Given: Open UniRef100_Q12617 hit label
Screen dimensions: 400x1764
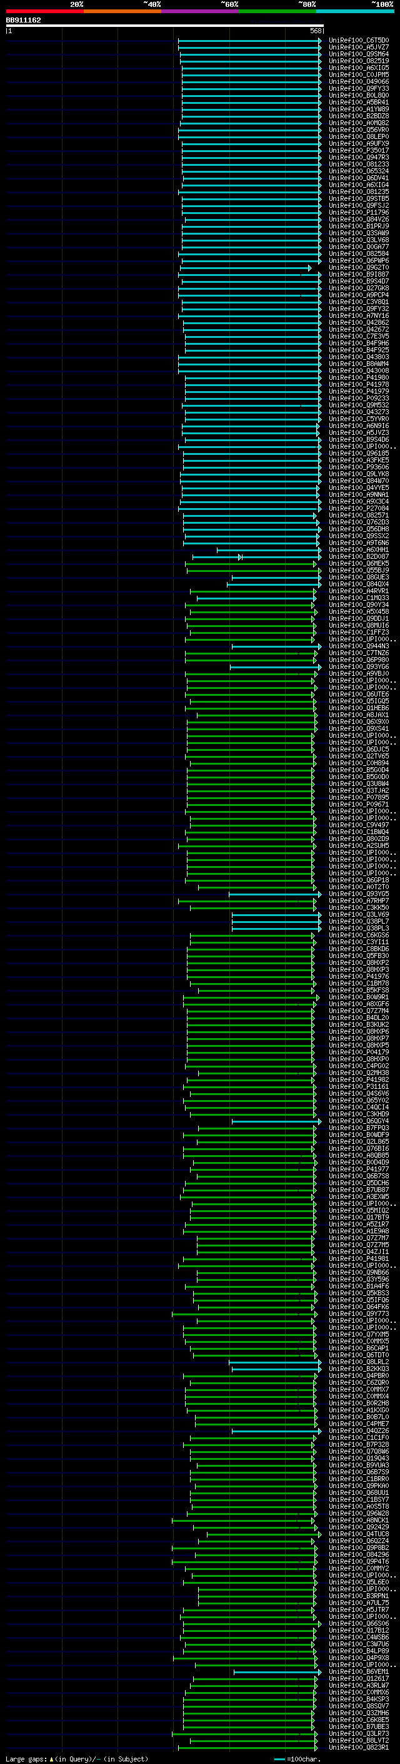Looking at the screenshot, I should 359,1678.
